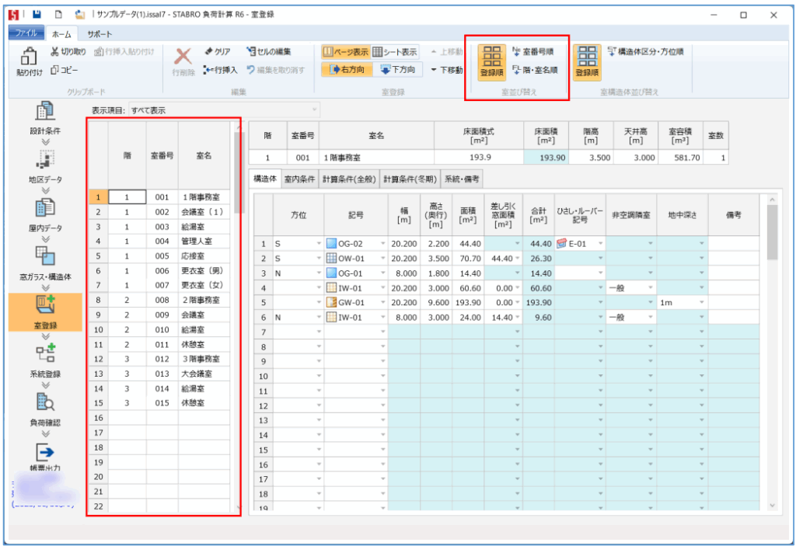This screenshot has width=796, height=546.
Task: Open the サポート ribbon tab
Action: click(x=99, y=34)
